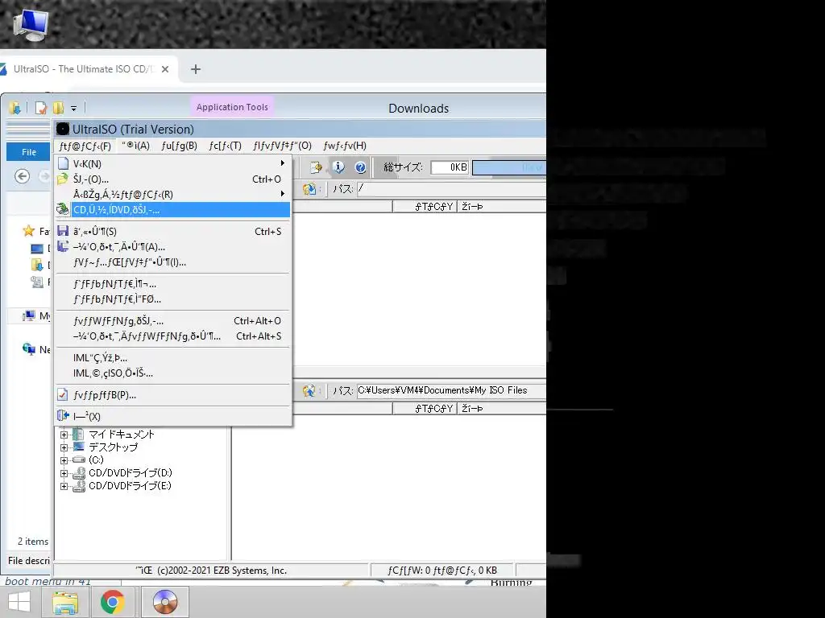825x618 pixels.
Task: Expand the マイドキュメント tree node
Action: [x=64, y=435]
